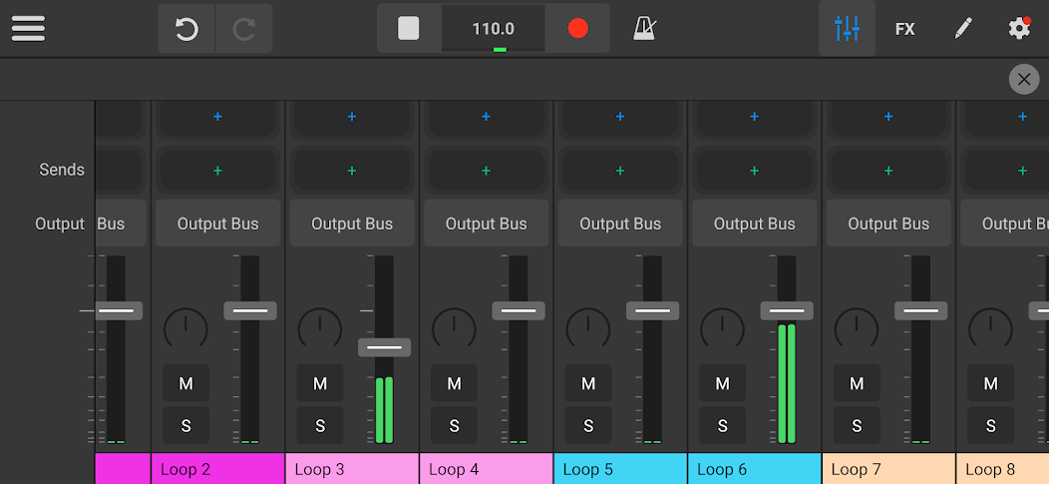The height and width of the screenshot is (484, 1049).
Task: Stop playback with the square button
Action: (x=409, y=28)
